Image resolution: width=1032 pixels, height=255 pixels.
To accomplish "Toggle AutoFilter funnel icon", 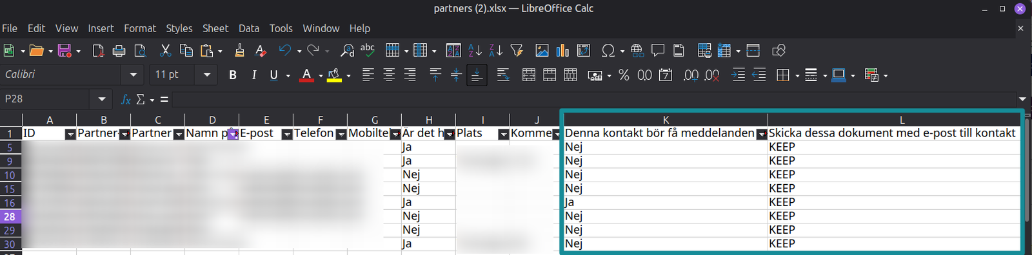I will [517, 51].
